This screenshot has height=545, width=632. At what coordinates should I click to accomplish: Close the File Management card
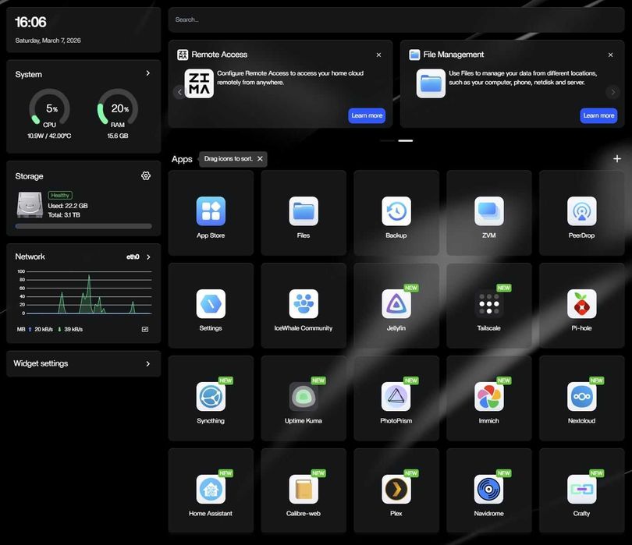click(610, 55)
